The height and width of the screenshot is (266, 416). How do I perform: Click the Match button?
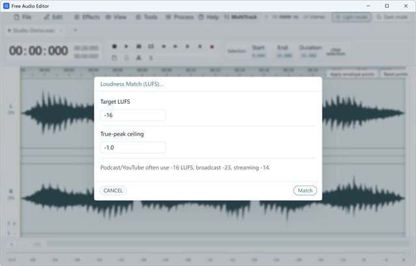coord(305,191)
